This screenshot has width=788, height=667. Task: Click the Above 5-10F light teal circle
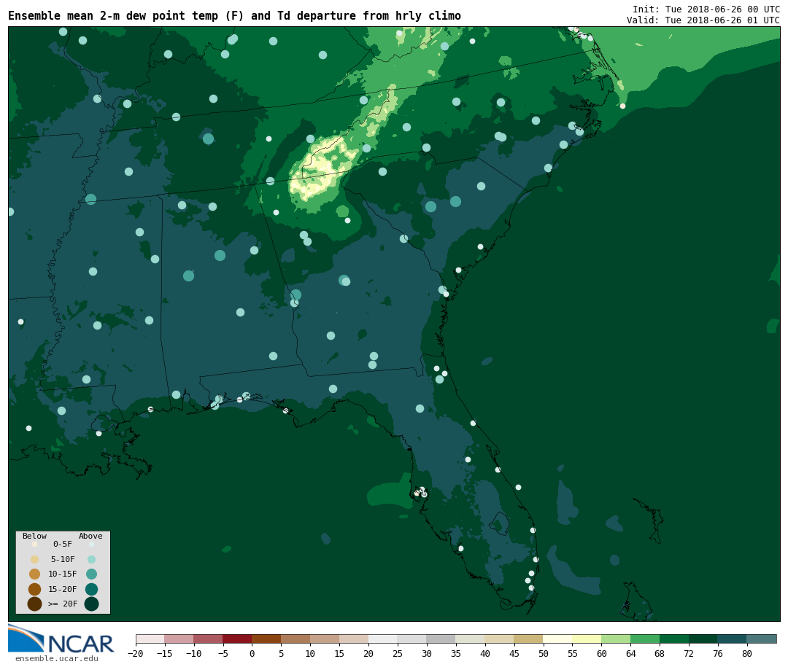pos(91,560)
